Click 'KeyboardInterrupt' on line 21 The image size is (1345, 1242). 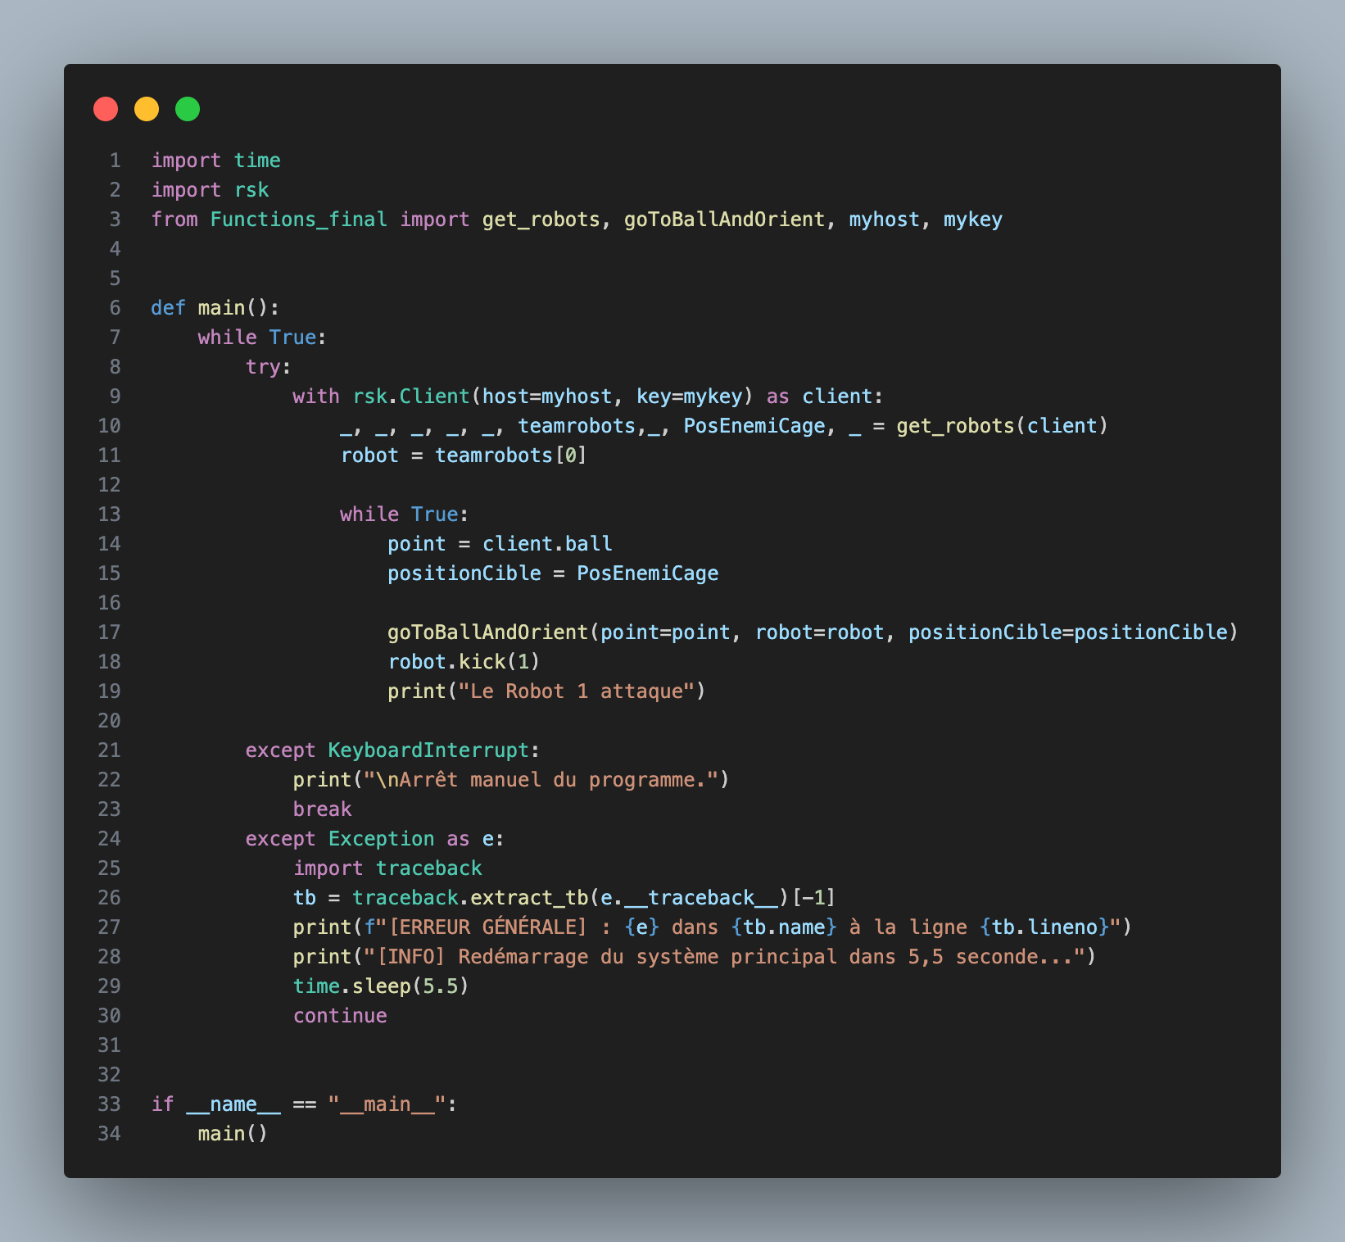coord(429,750)
